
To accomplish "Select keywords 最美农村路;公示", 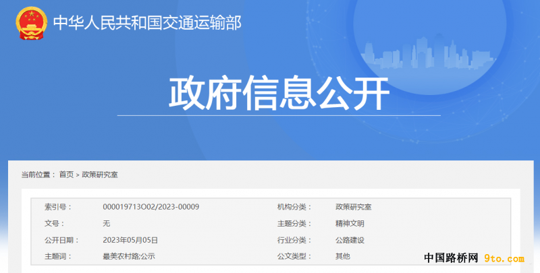I will [129, 256].
